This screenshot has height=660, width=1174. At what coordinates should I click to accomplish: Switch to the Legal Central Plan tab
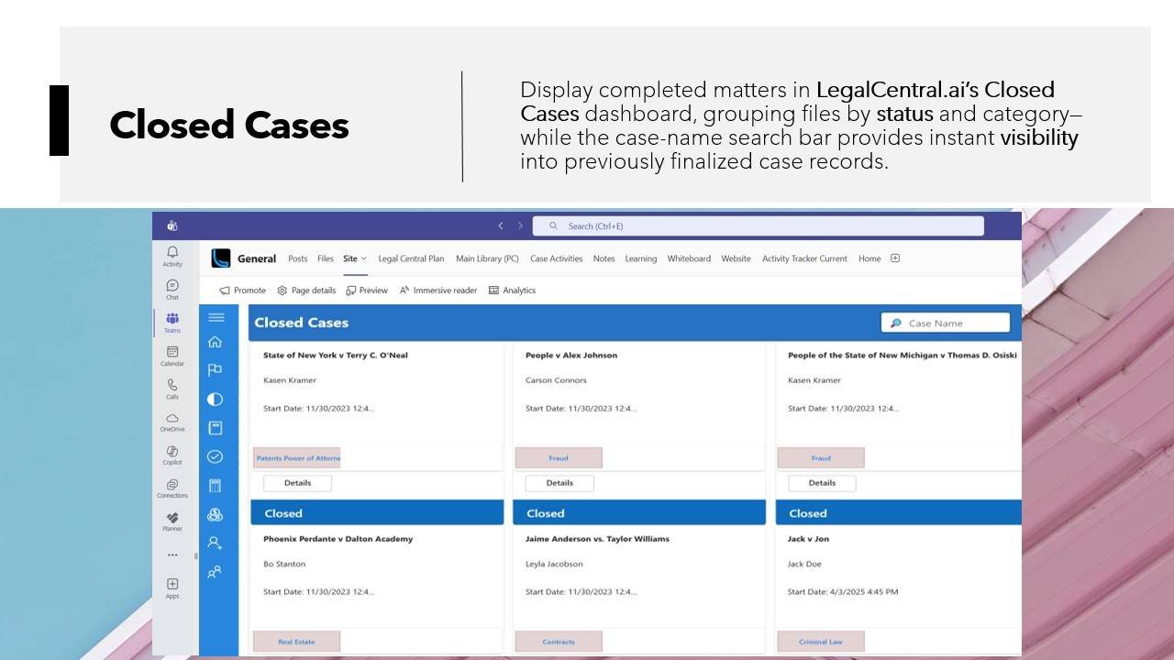411,258
